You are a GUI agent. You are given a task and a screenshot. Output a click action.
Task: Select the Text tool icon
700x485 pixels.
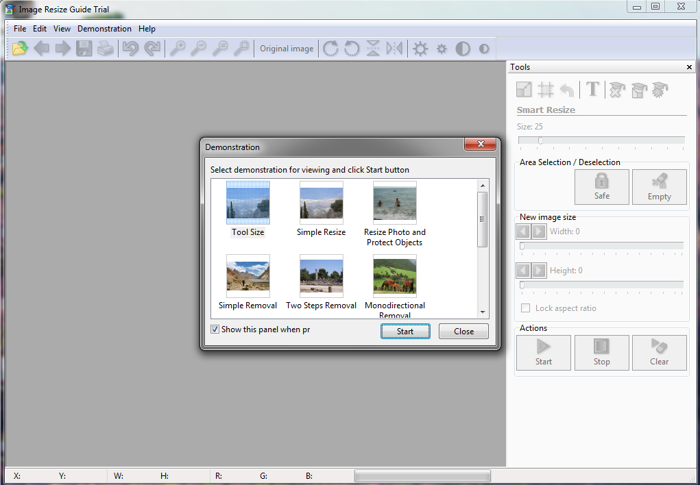[593, 89]
